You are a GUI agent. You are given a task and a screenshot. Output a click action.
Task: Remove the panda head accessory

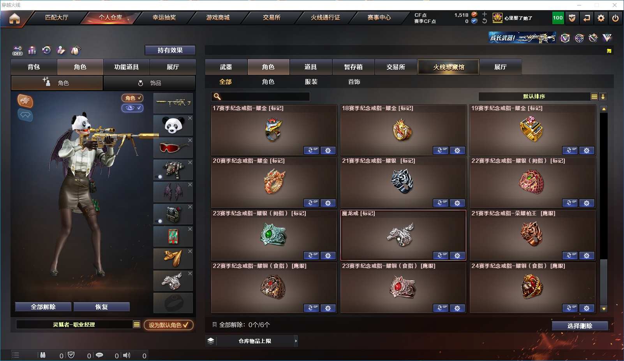[190, 118]
